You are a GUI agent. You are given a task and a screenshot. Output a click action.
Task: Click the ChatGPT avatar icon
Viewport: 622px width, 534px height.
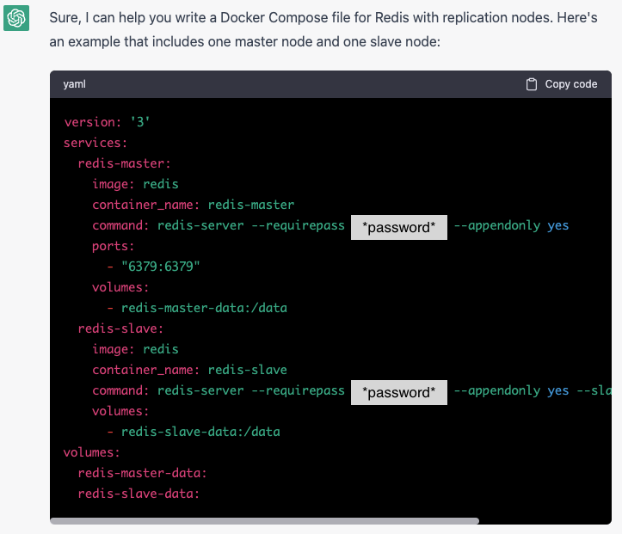[16, 18]
